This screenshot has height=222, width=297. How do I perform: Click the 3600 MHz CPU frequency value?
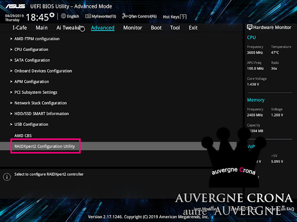(x=255, y=53)
